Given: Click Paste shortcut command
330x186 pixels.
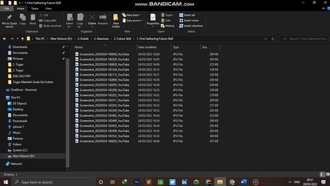Looking at the screenshot, I should click(50, 26).
